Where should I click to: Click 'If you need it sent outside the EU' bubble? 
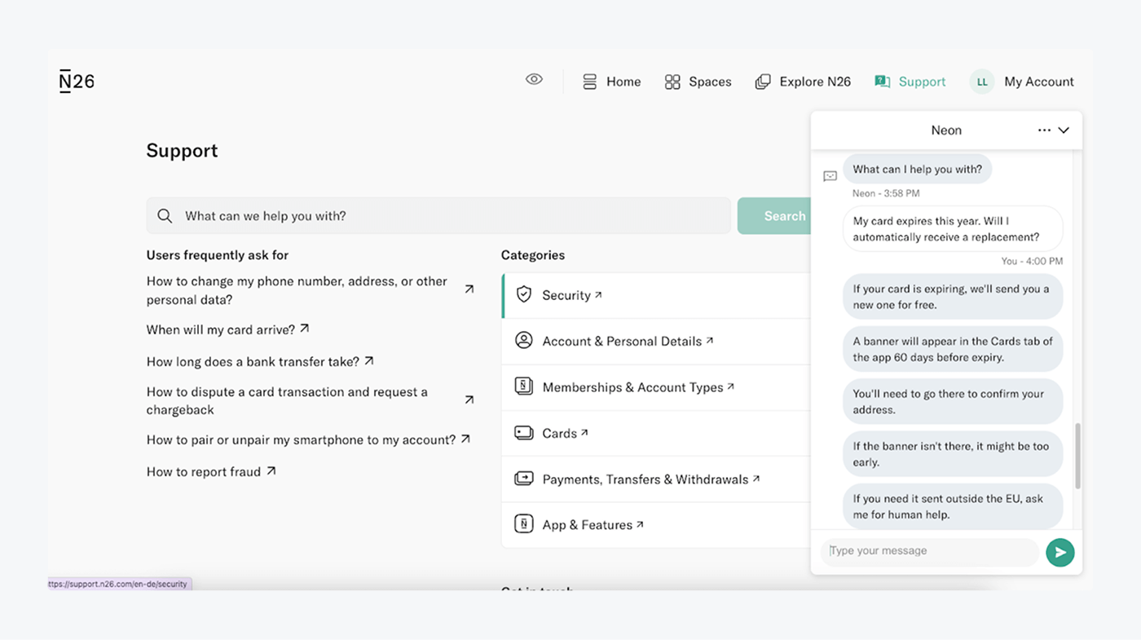[953, 506]
